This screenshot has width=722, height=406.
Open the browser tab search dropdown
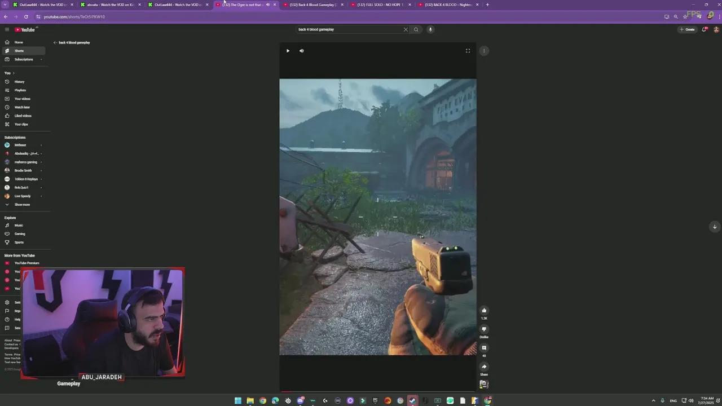click(x=6, y=5)
